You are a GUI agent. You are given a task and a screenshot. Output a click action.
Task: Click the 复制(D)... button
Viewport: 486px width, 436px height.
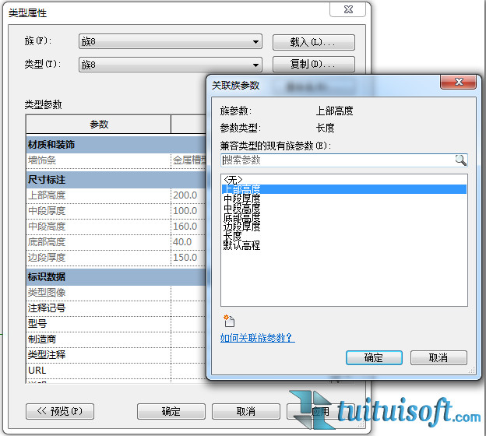pos(313,65)
